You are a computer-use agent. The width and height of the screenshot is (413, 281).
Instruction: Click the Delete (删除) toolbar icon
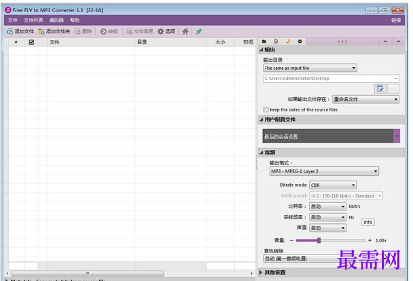pyautogui.click(x=77, y=32)
